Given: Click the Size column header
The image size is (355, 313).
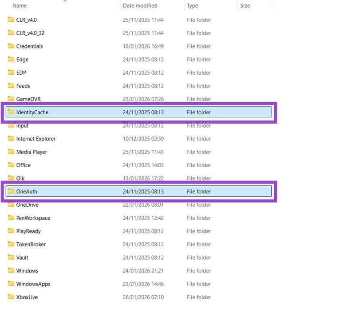Looking at the screenshot, I should click(x=245, y=6).
